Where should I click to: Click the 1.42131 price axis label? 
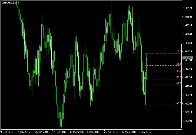tap(188, 77)
